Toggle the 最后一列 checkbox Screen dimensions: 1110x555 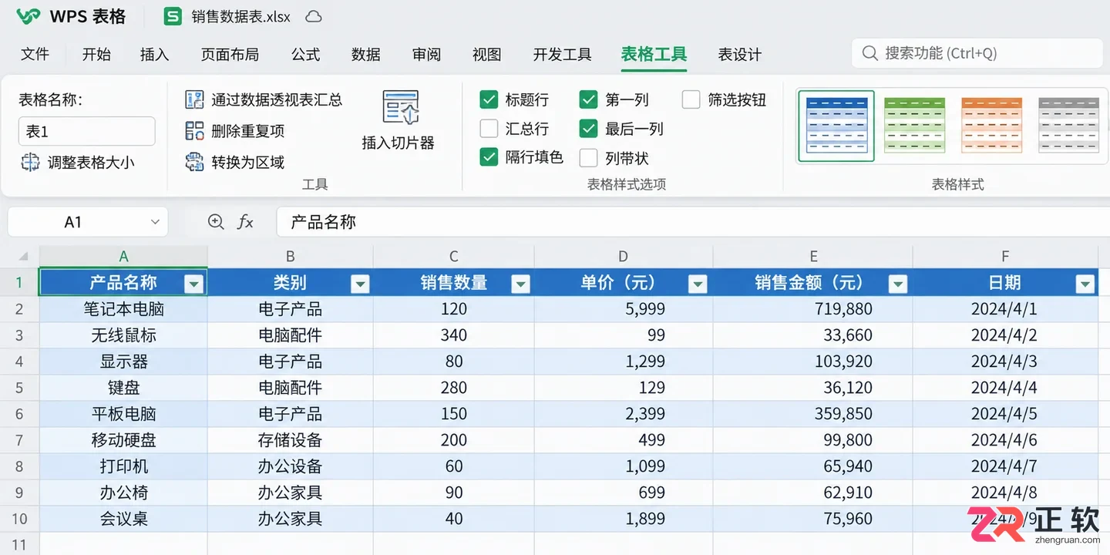(x=589, y=128)
